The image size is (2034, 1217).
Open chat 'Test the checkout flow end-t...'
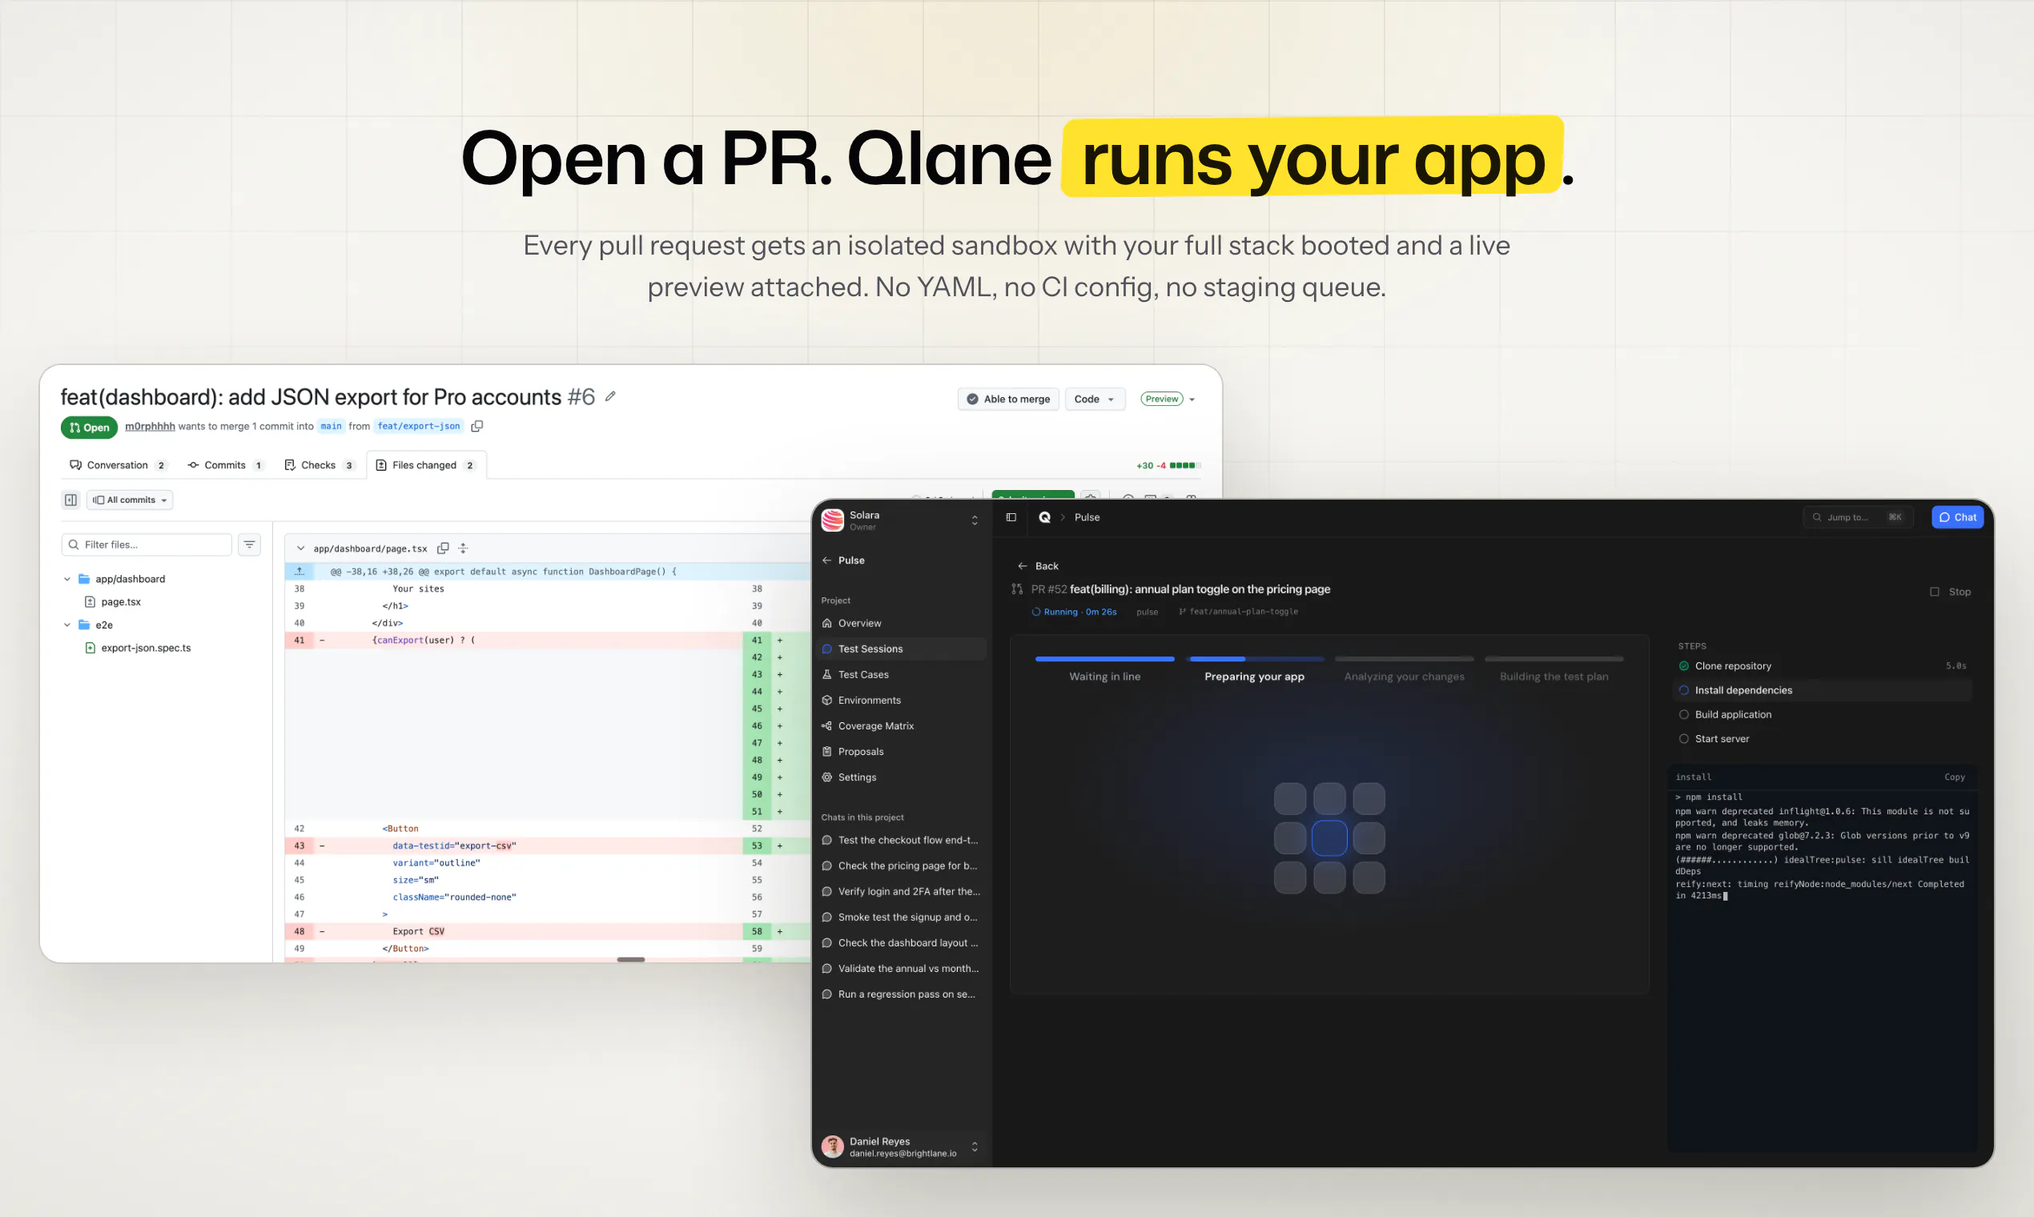(x=902, y=840)
